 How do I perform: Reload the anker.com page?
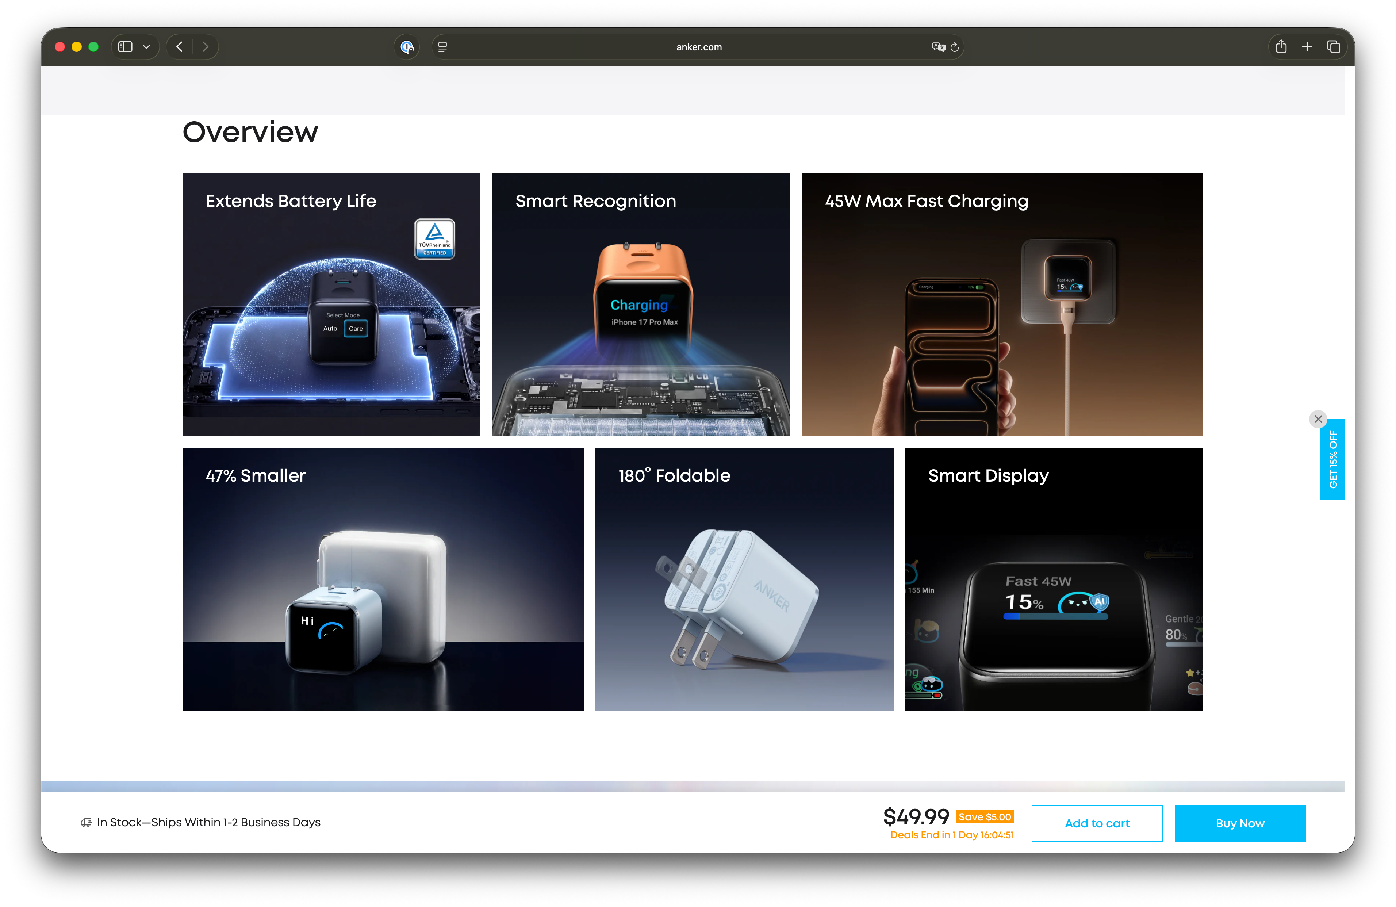(955, 47)
